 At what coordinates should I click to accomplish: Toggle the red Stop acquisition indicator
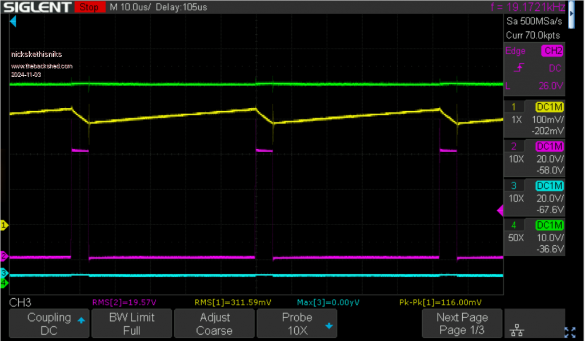[x=89, y=7]
